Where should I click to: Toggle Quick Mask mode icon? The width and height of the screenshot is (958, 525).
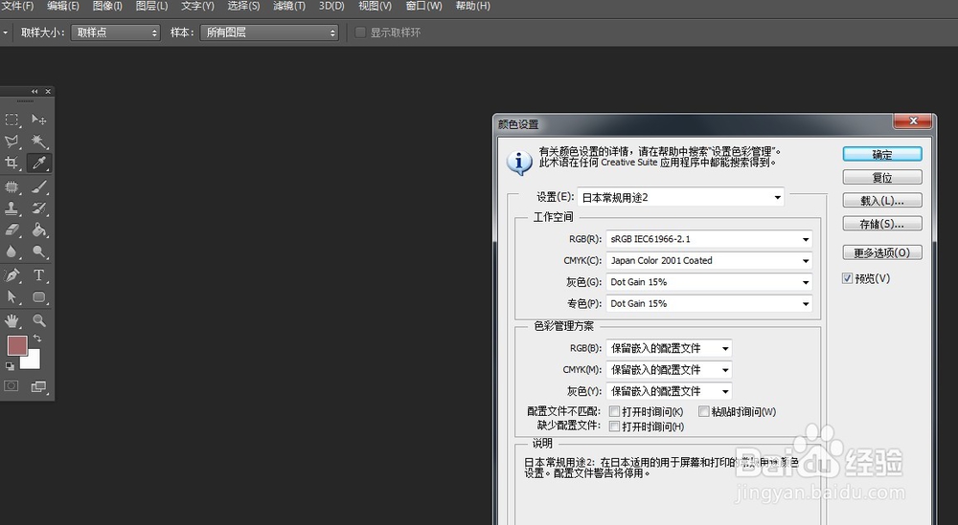point(11,386)
